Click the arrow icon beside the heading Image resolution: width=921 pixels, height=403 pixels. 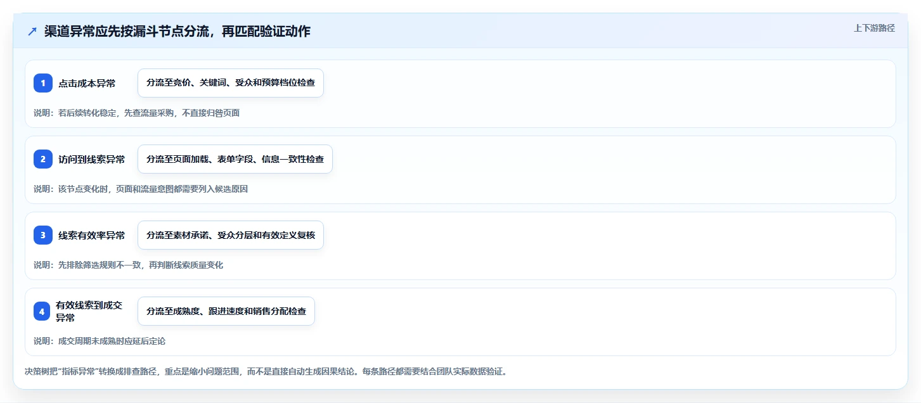pyautogui.click(x=32, y=32)
